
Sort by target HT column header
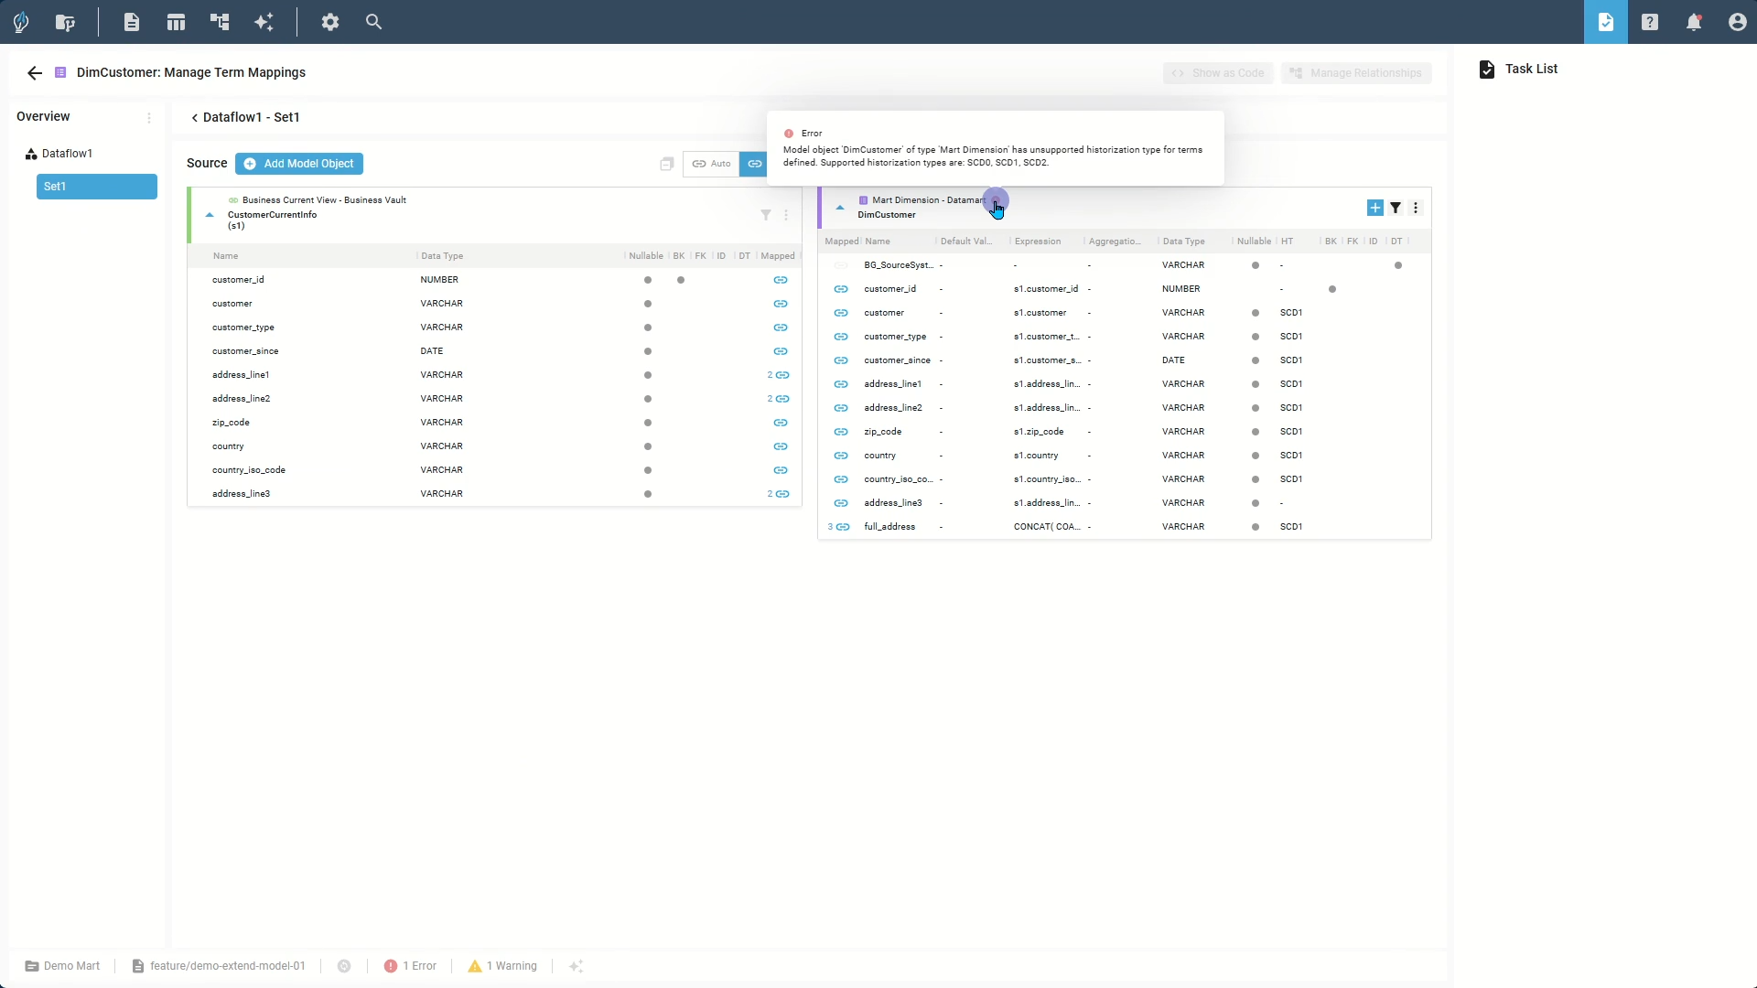click(x=1288, y=242)
